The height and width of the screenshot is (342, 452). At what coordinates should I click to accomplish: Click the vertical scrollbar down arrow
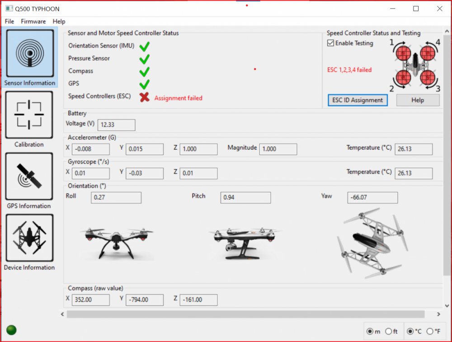click(x=447, y=306)
